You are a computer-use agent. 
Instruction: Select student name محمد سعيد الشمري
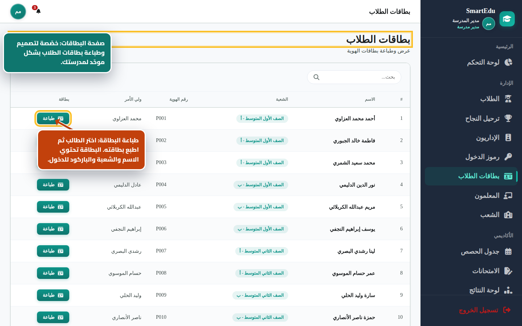354,163
